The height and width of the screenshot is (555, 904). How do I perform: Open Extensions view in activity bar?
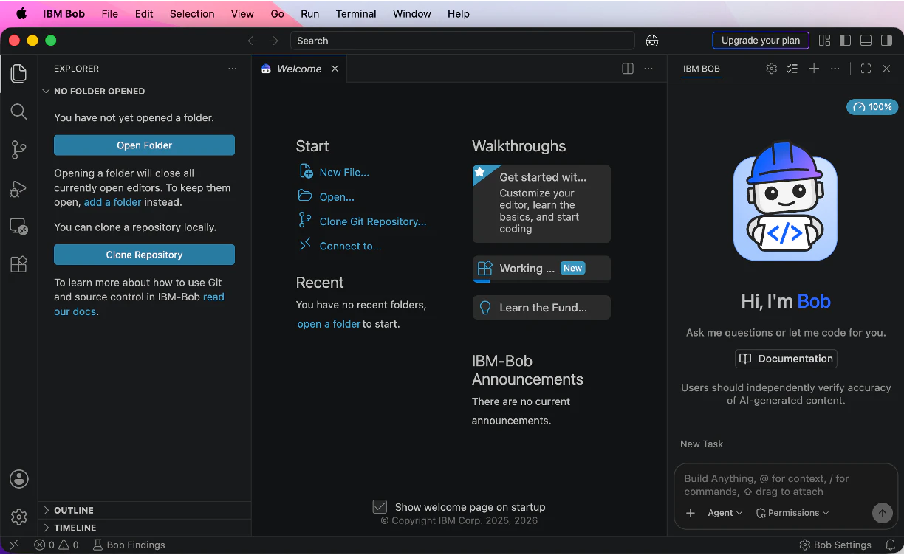pyautogui.click(x=18, y=264)
